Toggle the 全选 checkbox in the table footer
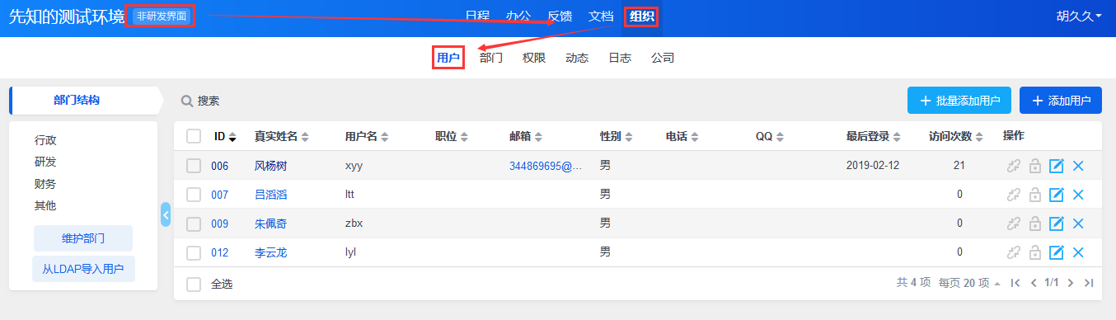Screen dimensions: 1116x320 pos(194,284)
